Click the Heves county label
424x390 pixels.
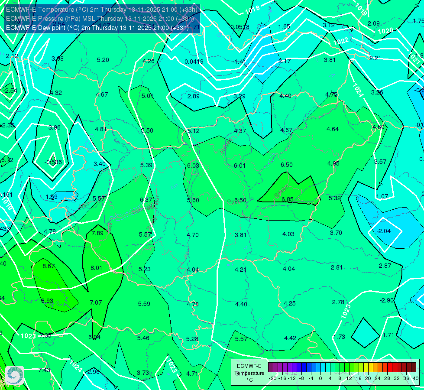227,146
